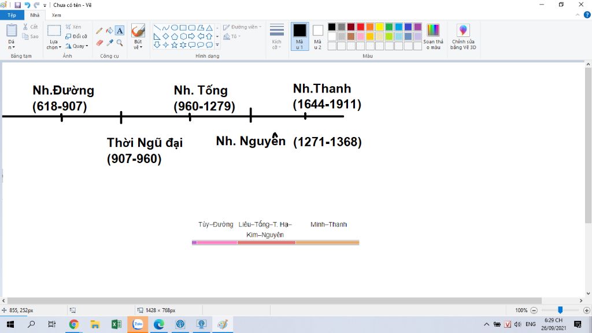Choose the right triangle shape
The image size is (592, 333).
[x=157, y=36]
